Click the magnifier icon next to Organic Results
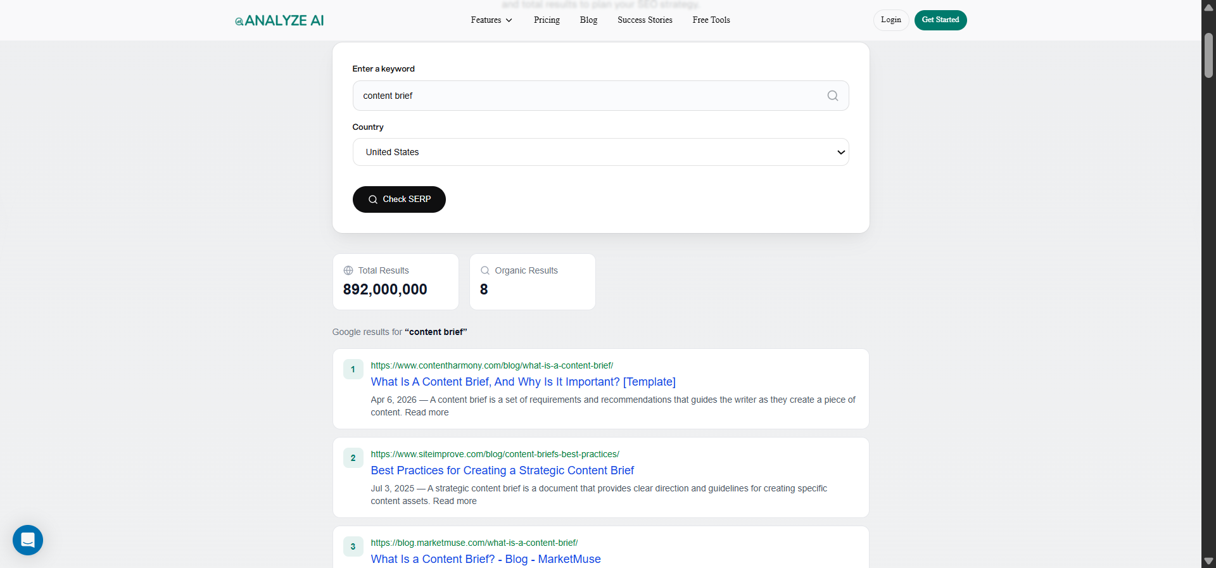 [x=485, y=270]
